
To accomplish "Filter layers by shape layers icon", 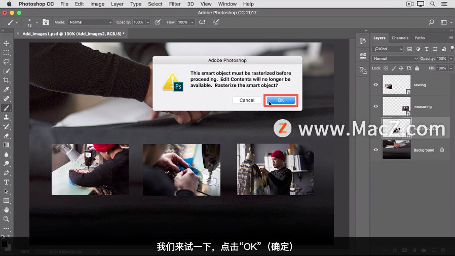I will 435,49.
